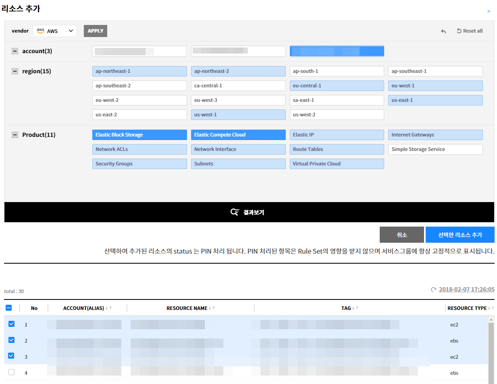Check the row 4 checkbox
Image resolution: width=497 pixels, height=384 pixels.
[x=11, y=372]
